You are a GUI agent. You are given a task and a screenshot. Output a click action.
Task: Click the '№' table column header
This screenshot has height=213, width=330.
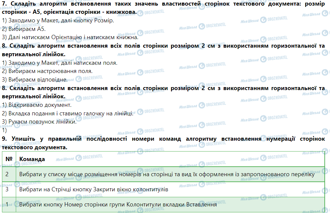(9, 159)
